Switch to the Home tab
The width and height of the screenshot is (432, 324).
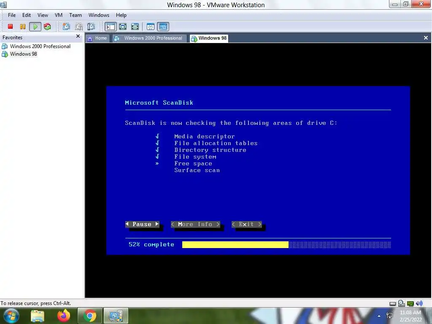(x=97, y=38)
